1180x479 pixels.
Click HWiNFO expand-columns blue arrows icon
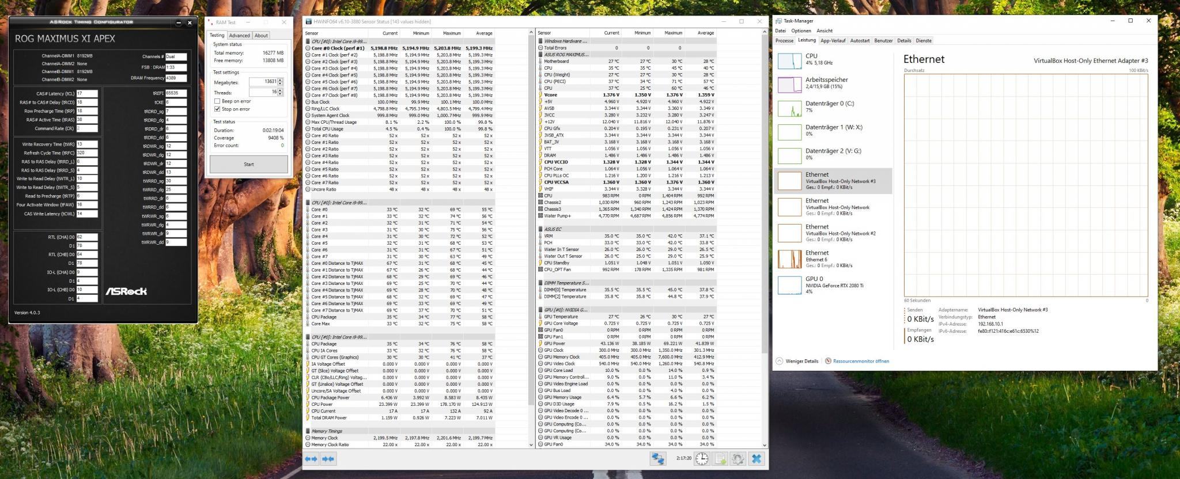tap(311, 459)
